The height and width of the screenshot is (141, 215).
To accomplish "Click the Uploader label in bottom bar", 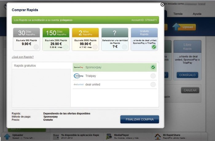I will point(18,135).
